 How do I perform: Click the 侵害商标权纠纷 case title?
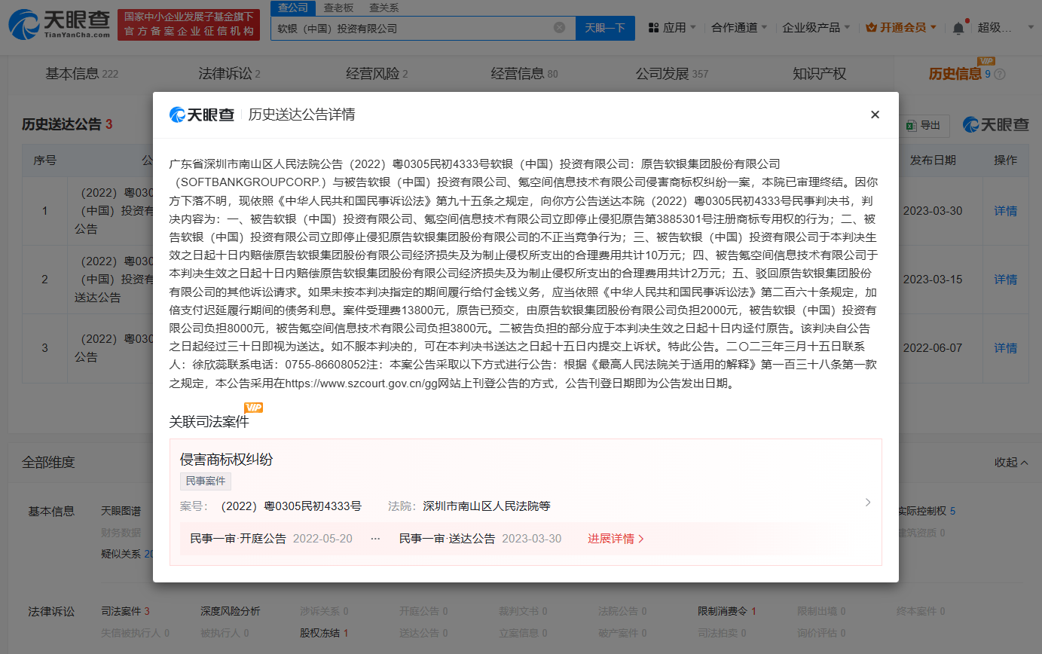226,460
